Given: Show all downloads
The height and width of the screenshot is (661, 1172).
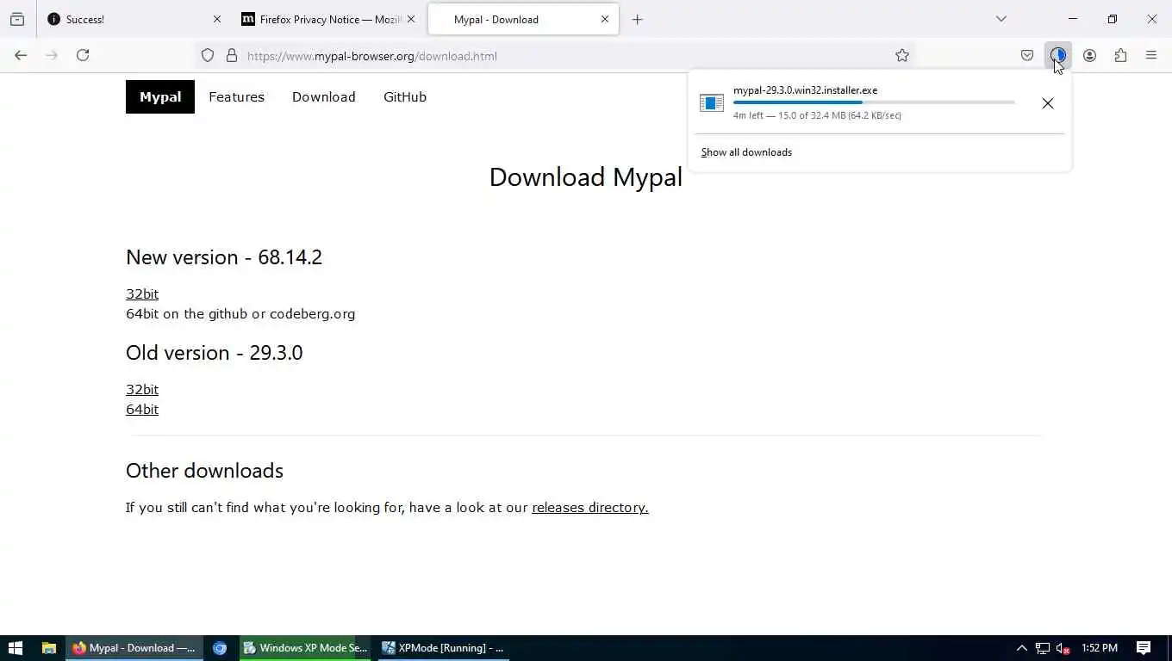Looking at the screenshot, I should [746, 152].
